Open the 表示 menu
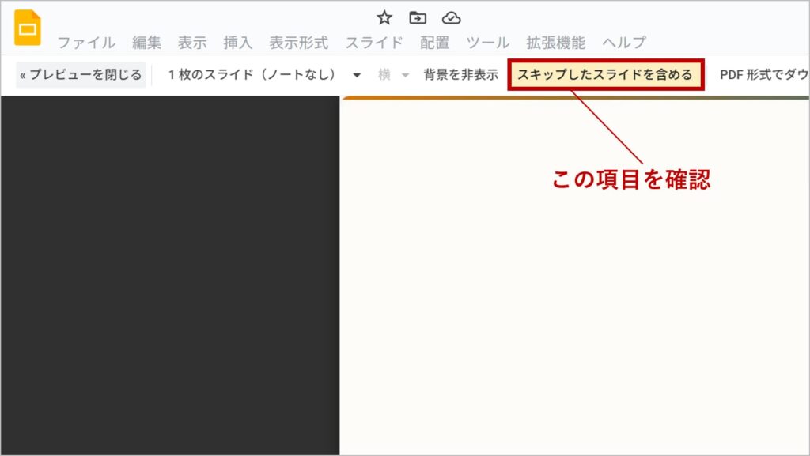The height and width of the screenshot is (456, 810). pos(192,43)
